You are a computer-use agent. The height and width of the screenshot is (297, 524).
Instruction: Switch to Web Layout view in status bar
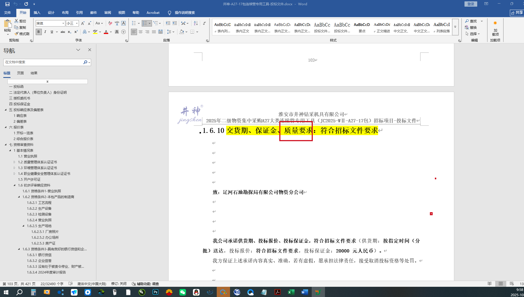click(x=512, y=284)
